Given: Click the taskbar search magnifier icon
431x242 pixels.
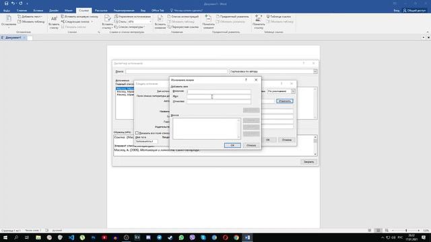Looking at the screenshot, I should pos(16,237).
